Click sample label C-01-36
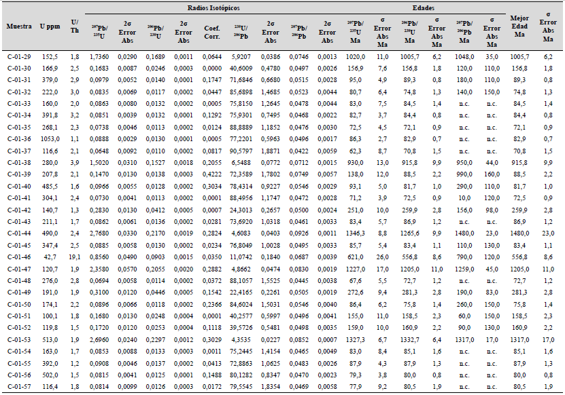The width and height of the screenshot is (565, 395). click(x=18, y=138)
